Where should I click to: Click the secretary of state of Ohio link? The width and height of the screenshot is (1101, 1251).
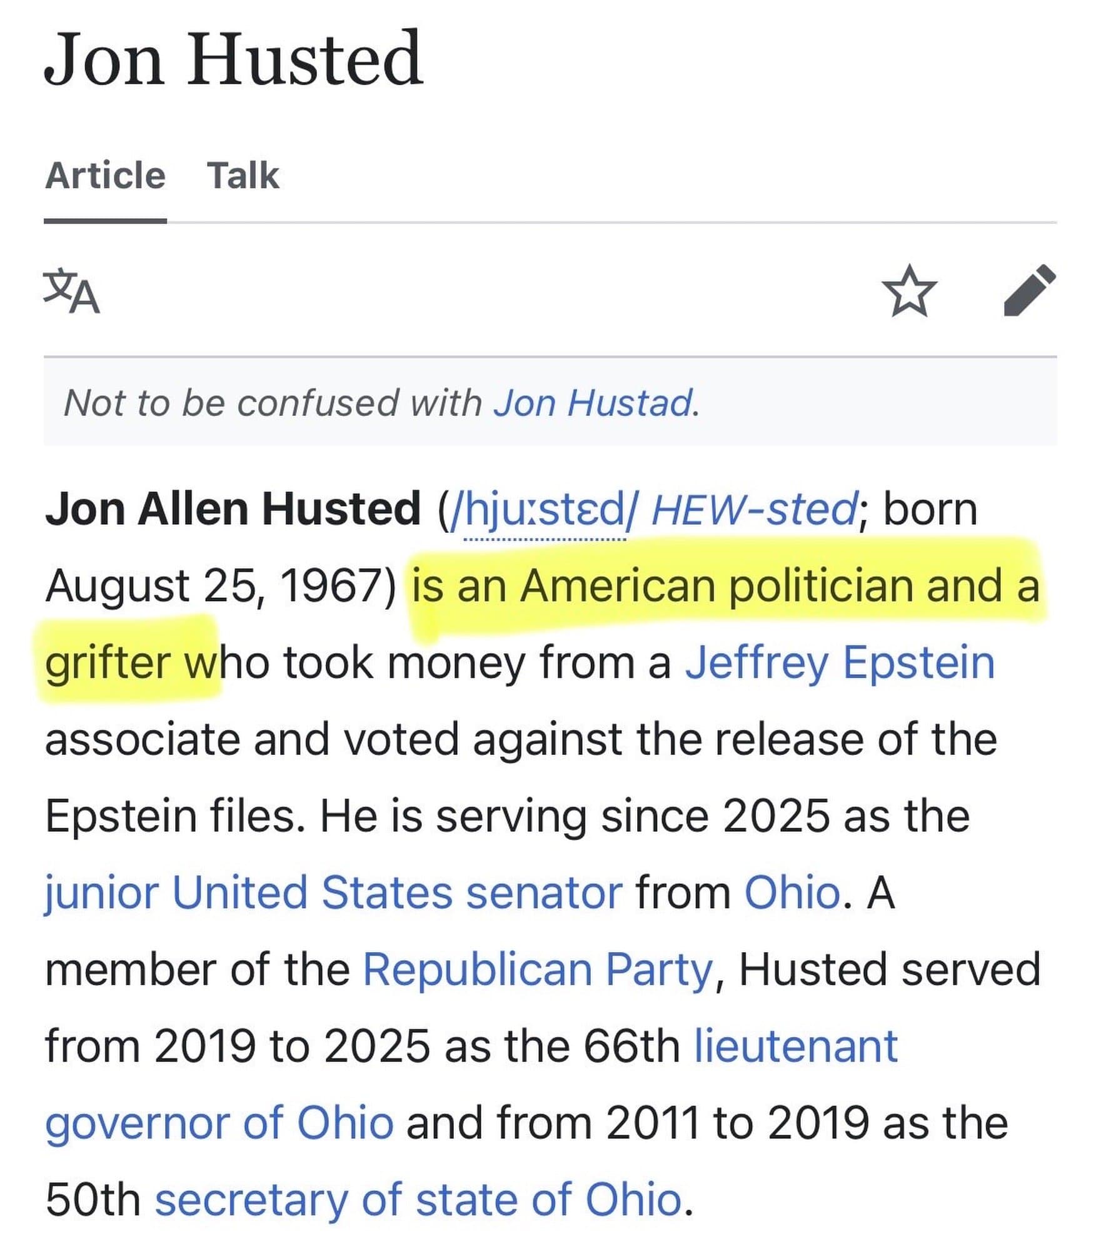(418, 1199)
